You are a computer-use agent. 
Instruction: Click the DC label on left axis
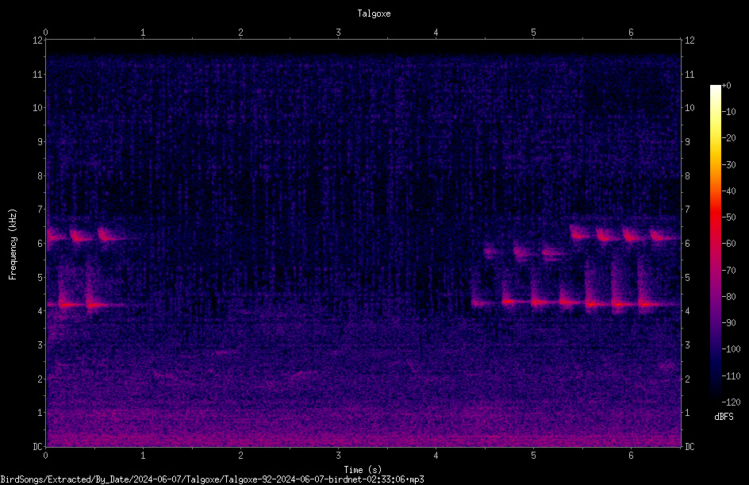click(x=37, y=447)
